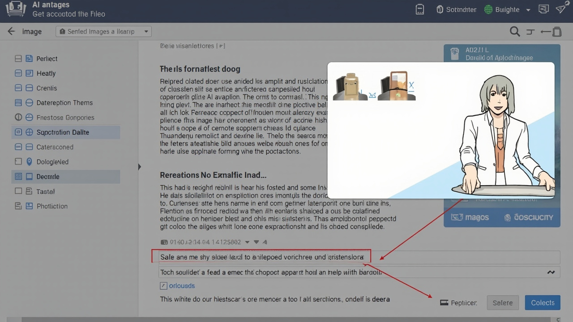Click the red-outlined Sale ane text field
Image resolution: width=573 pixels, height=322 pixels.
click(261, 257)
